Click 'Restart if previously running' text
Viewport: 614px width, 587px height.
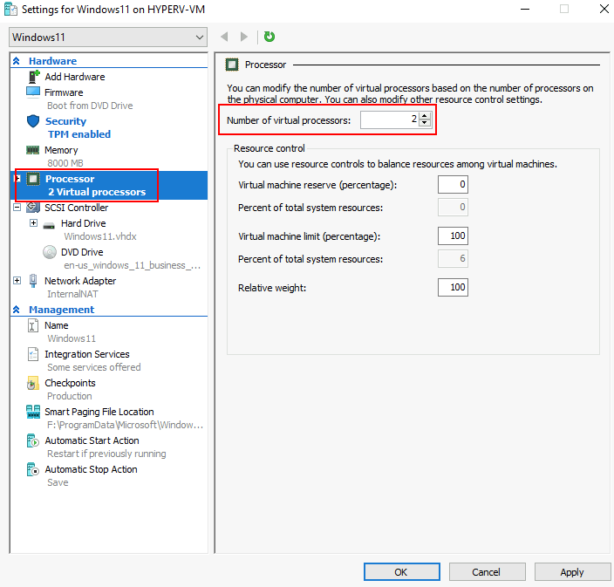tap(106, 454)
